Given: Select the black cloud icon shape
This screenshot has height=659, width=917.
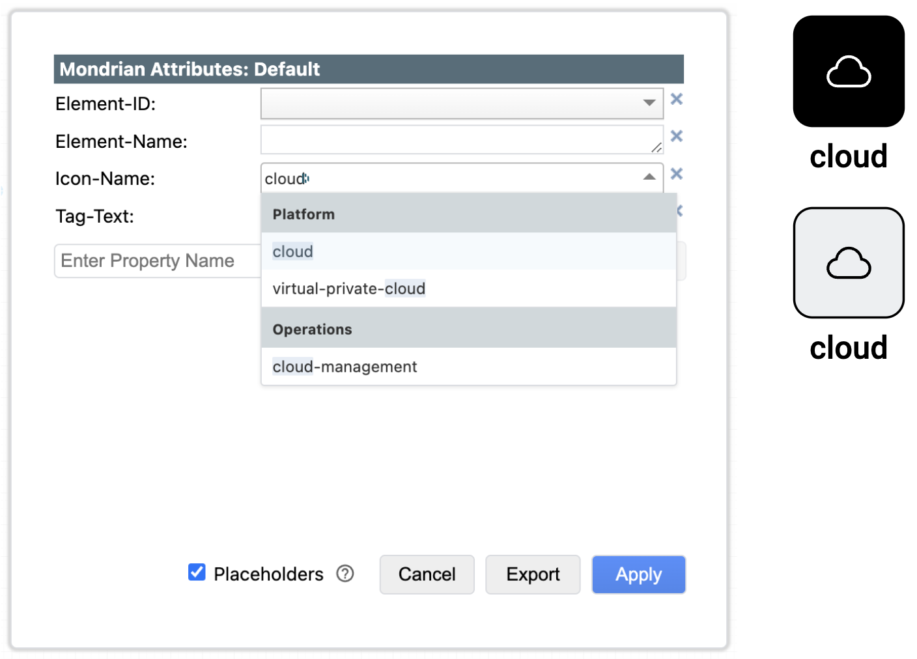Looking at the screenshot, I should click(848, 72).
